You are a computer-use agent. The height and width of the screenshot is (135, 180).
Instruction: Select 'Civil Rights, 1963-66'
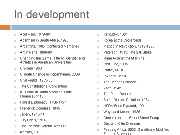(36, 80)
